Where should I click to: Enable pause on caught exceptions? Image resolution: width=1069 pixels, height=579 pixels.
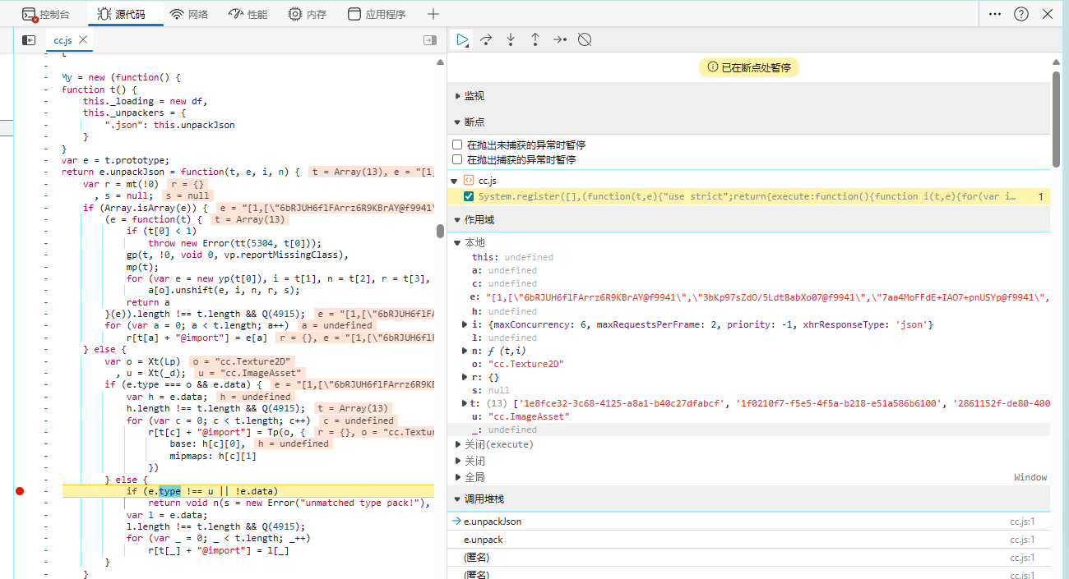[x=457, y=159]
